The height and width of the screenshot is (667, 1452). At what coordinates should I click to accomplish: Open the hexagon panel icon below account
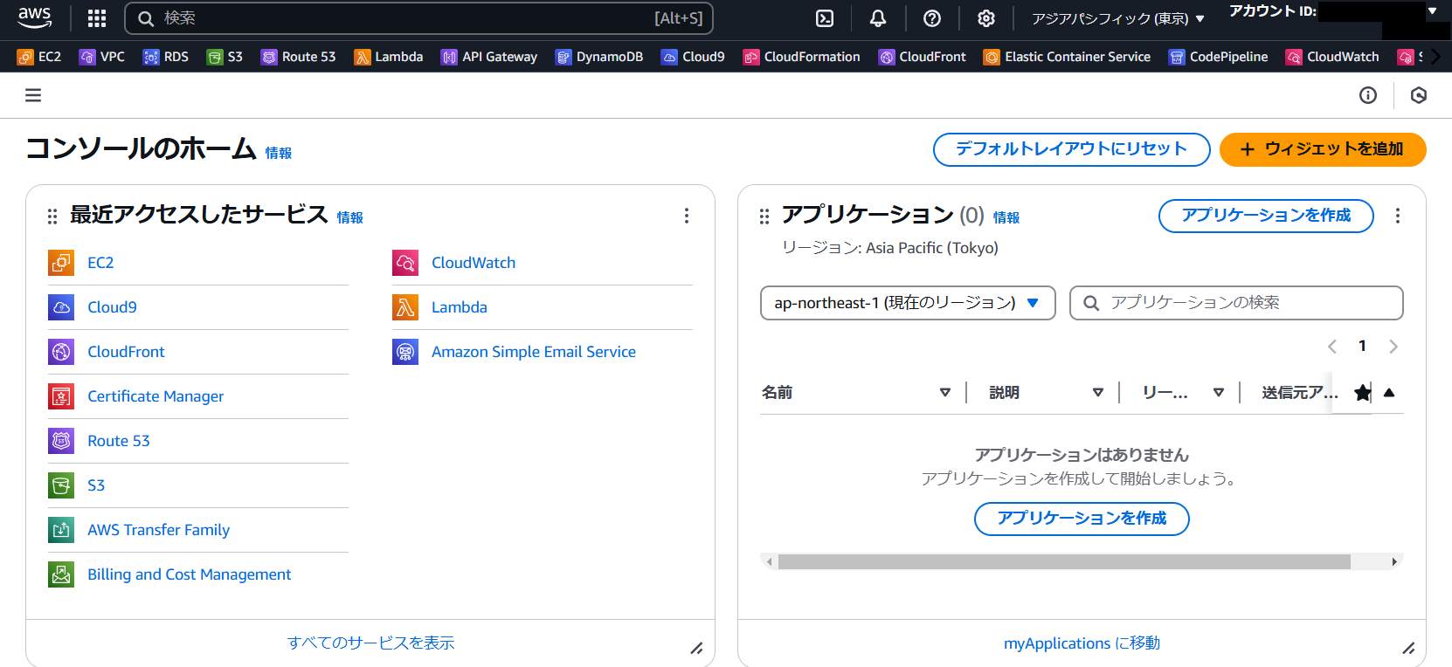tap(1419, 95)
